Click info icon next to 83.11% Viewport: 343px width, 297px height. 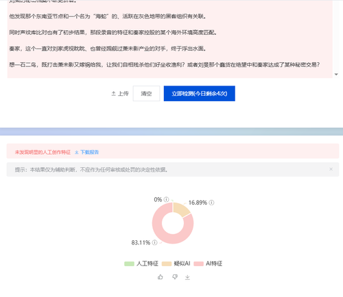[155, 242]
